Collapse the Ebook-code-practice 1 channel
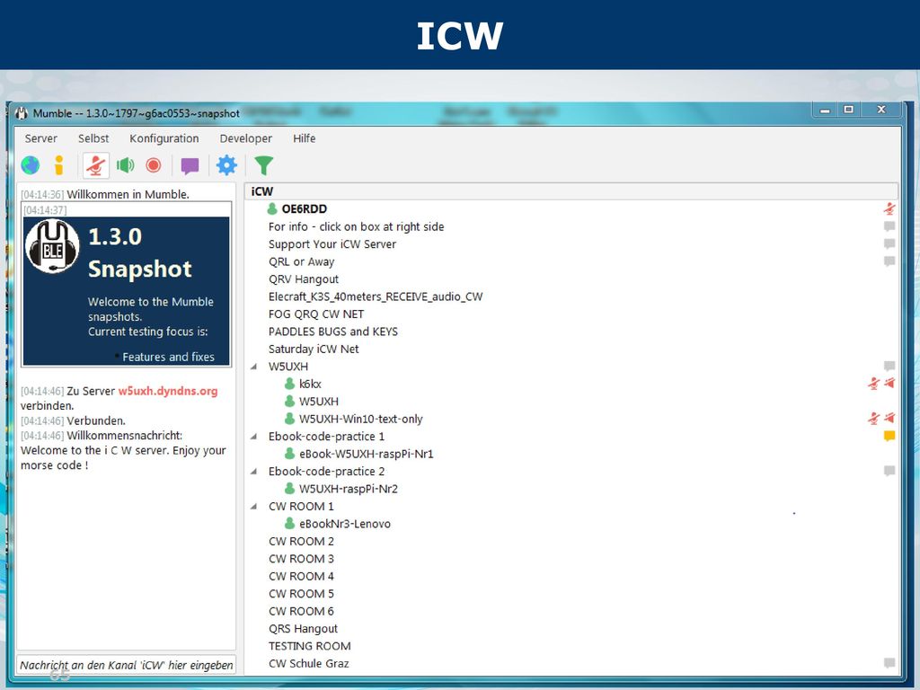 (254, 437)
